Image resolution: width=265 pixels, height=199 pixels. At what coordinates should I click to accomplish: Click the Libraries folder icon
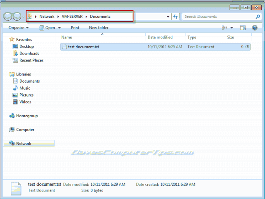[12, 74]
